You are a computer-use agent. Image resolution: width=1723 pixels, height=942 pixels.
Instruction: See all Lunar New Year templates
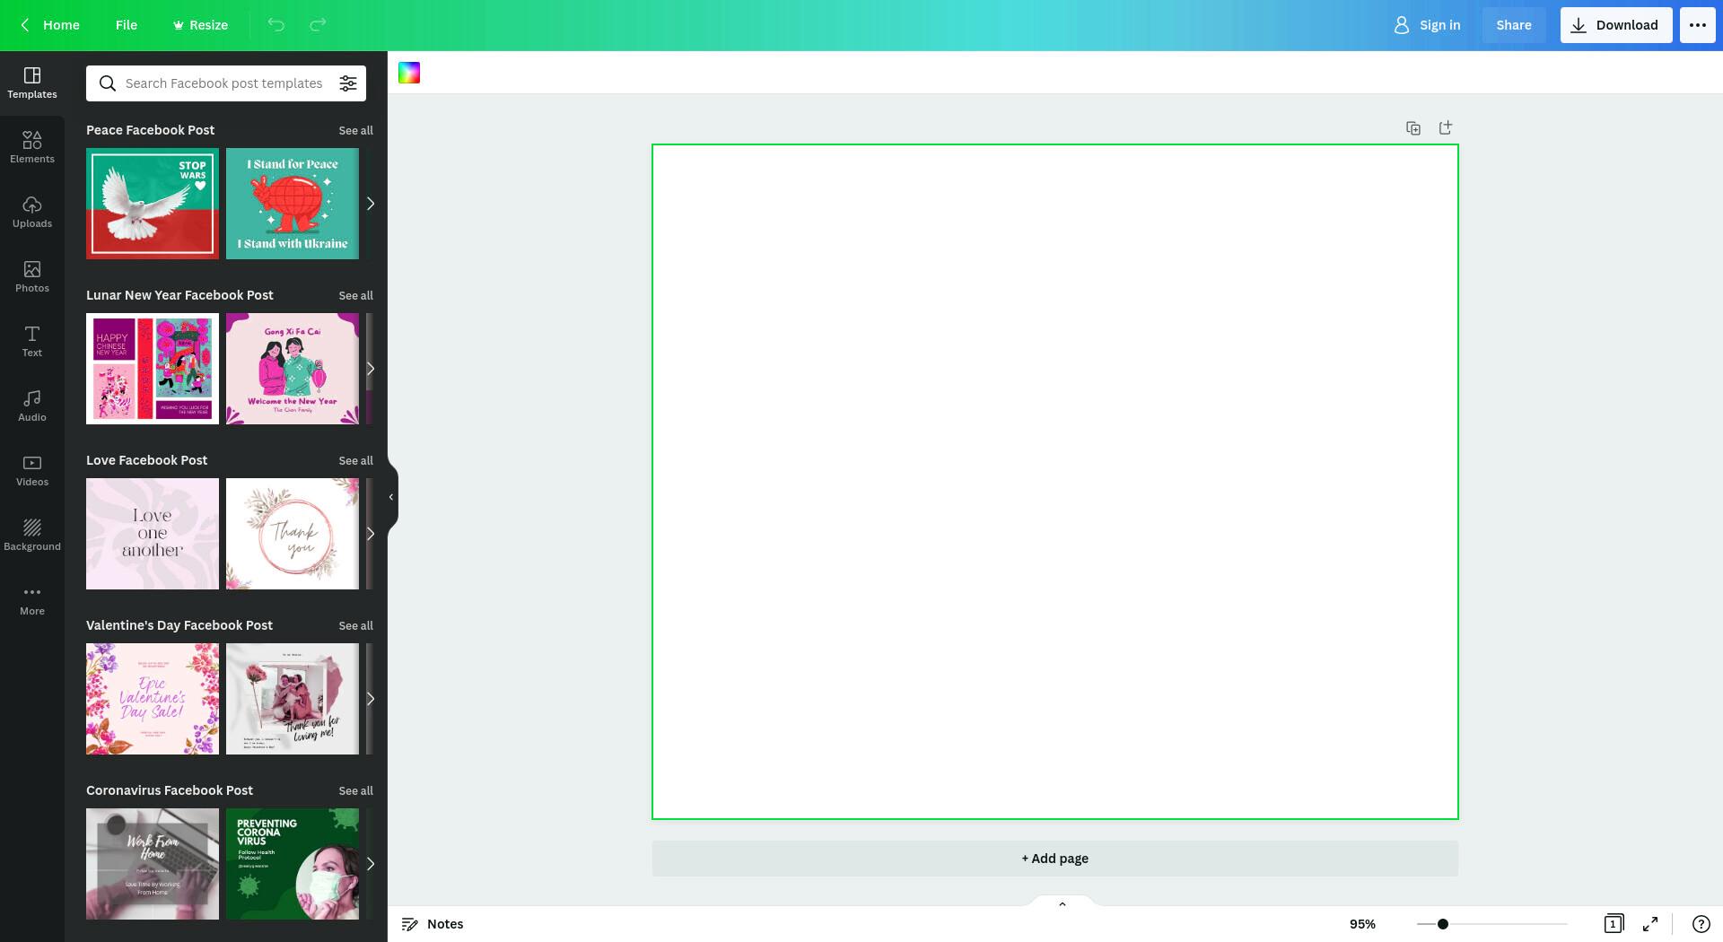point(356,296)
